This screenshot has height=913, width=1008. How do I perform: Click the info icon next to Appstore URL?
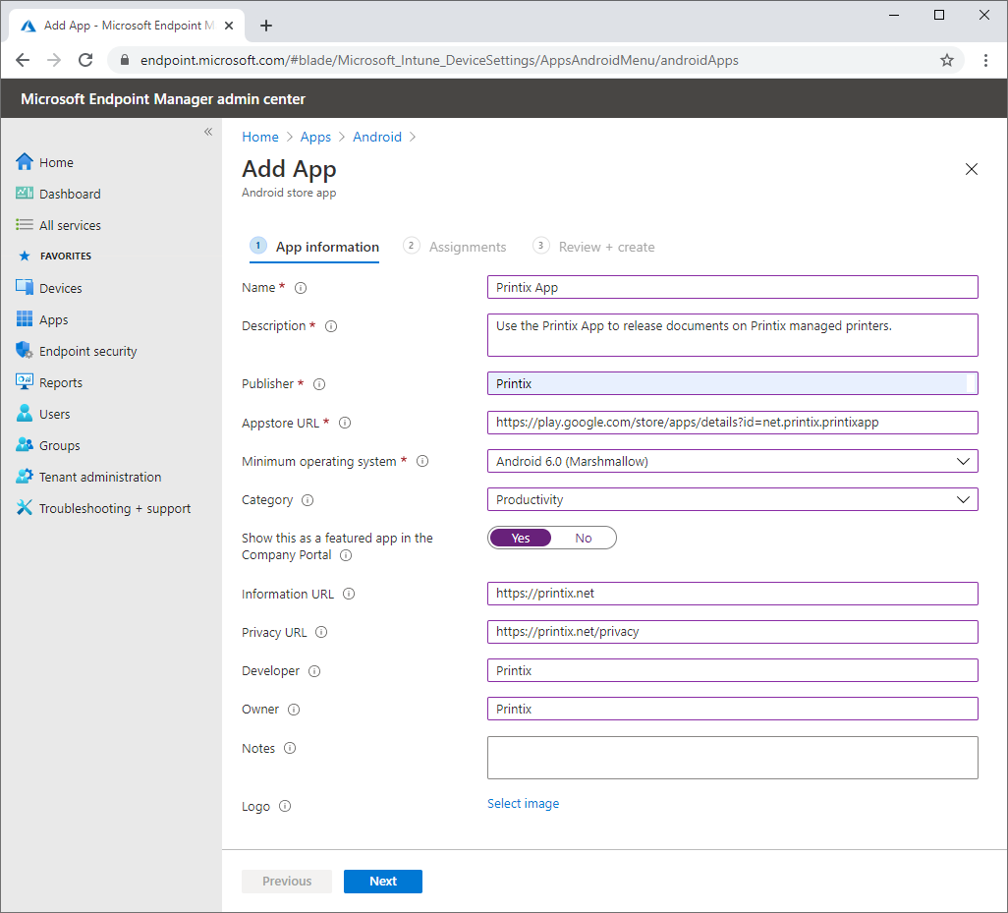coord(345,423)
